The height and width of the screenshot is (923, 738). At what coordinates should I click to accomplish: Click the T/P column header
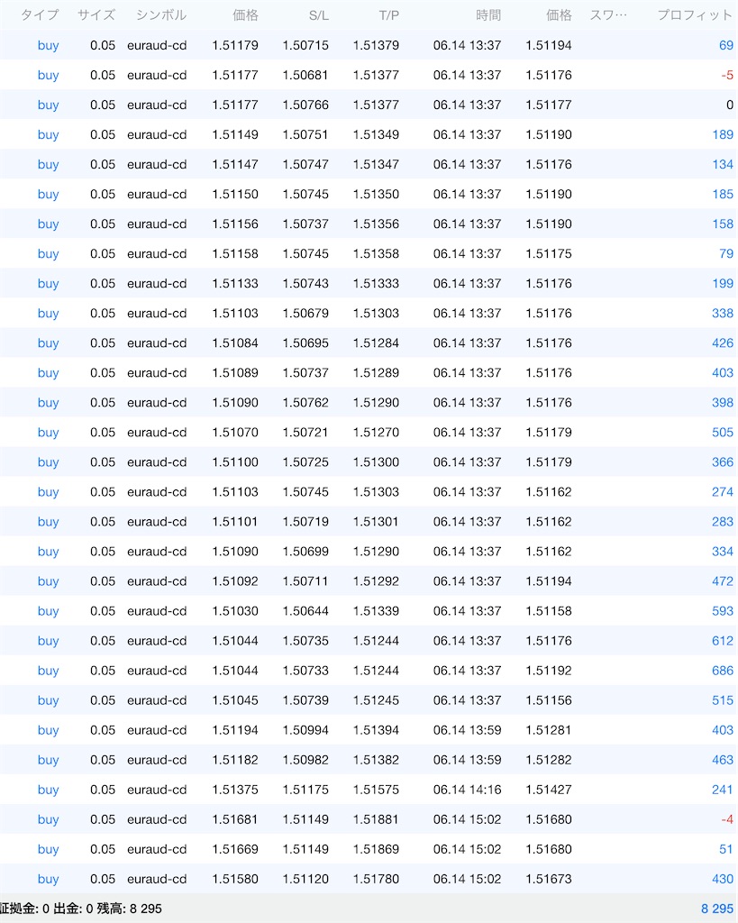389,15
